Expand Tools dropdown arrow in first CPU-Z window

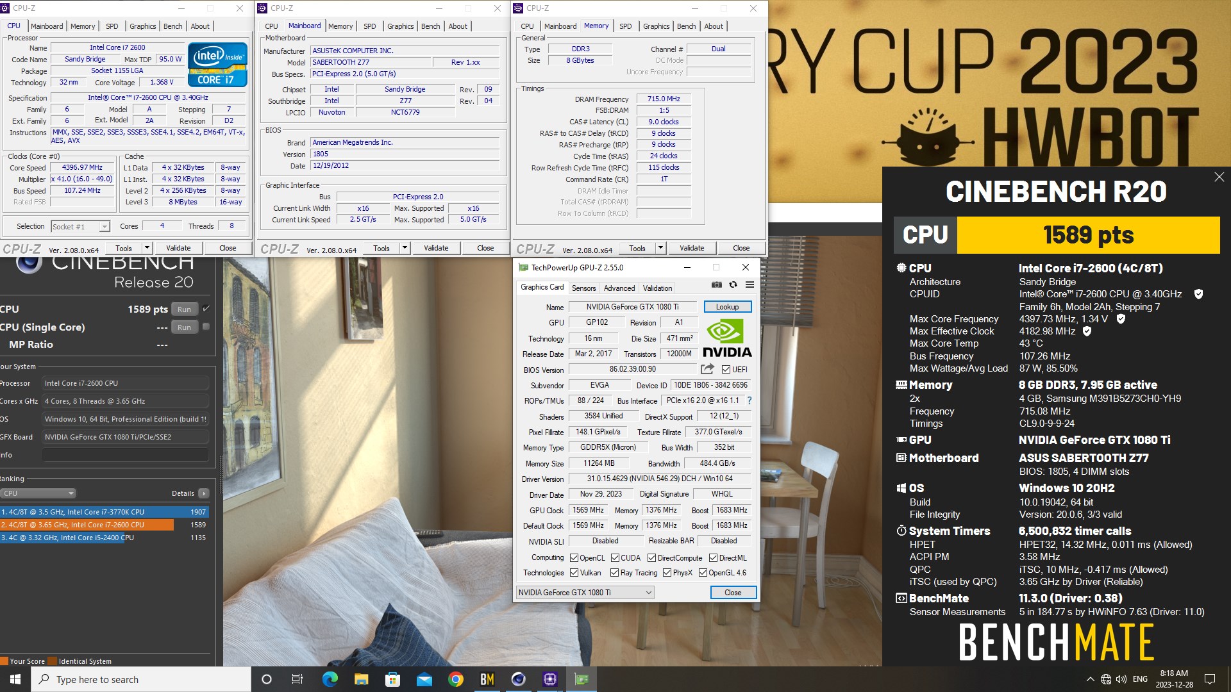pos(147,248)
